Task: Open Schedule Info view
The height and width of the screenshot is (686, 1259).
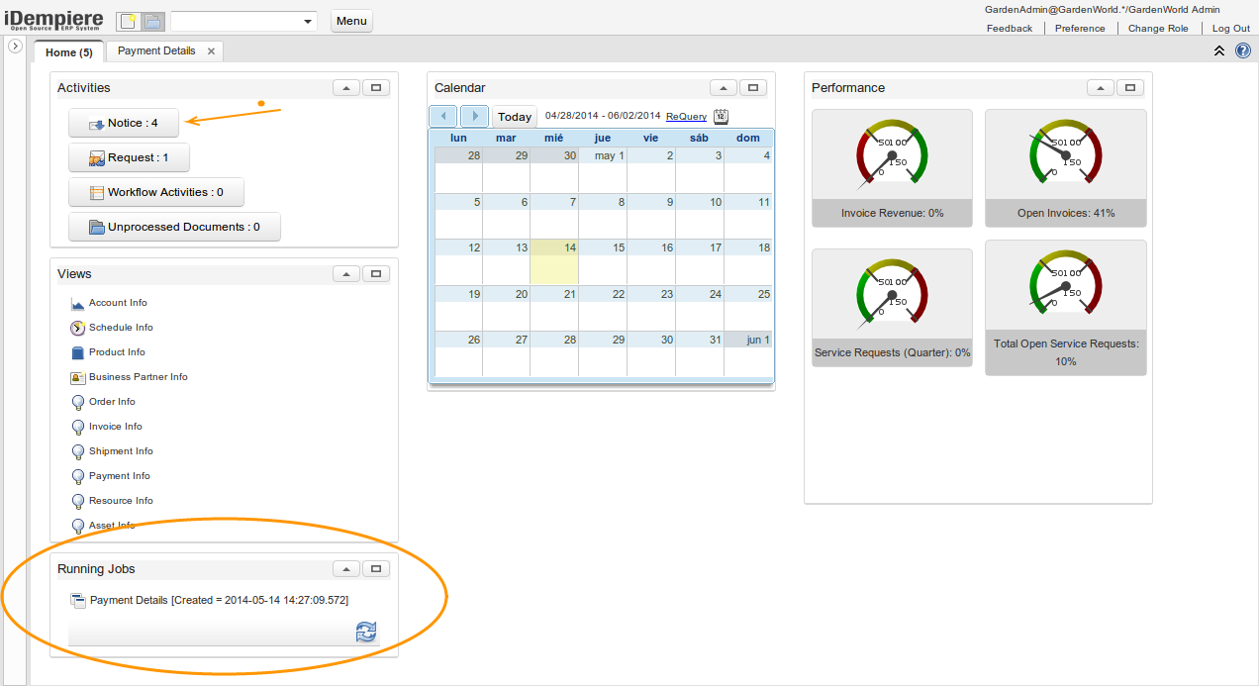Action: click(120, 328)
